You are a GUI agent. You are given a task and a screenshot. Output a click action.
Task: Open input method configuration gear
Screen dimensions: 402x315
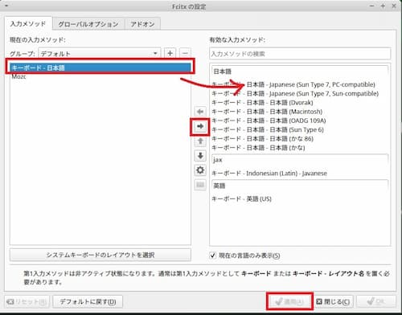click(200, 170)
